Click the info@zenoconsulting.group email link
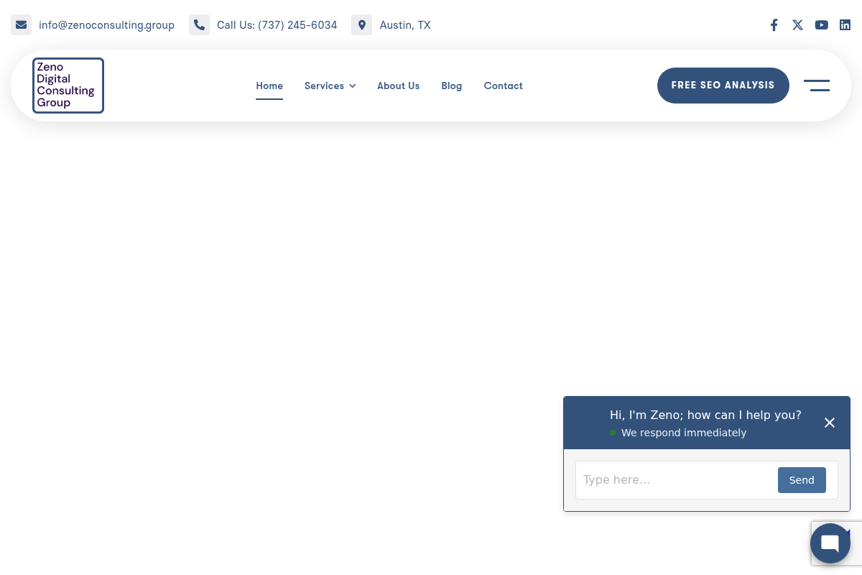 point(106,25)
